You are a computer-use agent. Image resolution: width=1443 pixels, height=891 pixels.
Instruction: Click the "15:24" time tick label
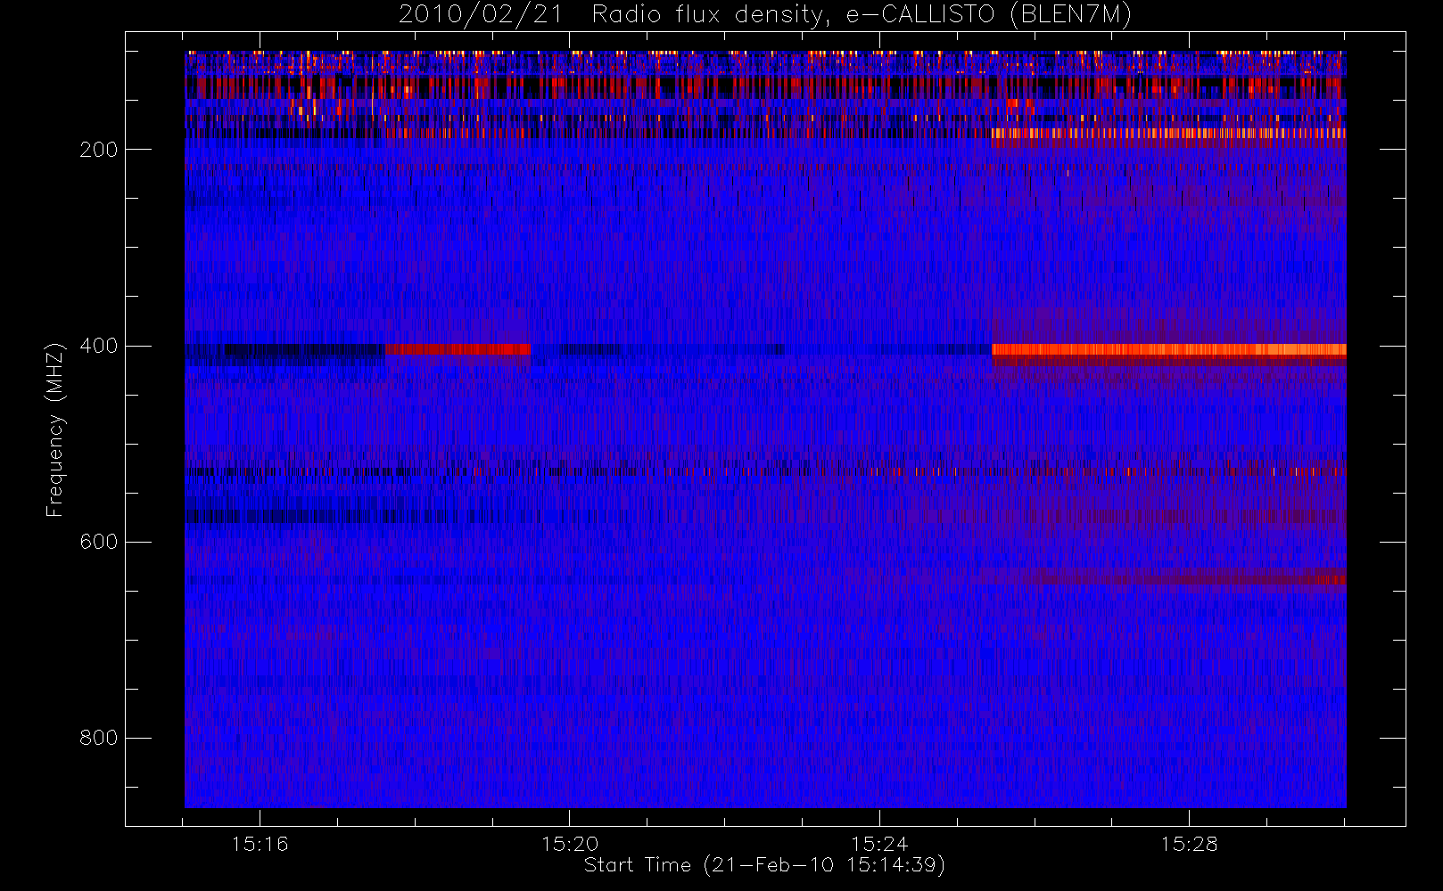click(x=878, y=844)
